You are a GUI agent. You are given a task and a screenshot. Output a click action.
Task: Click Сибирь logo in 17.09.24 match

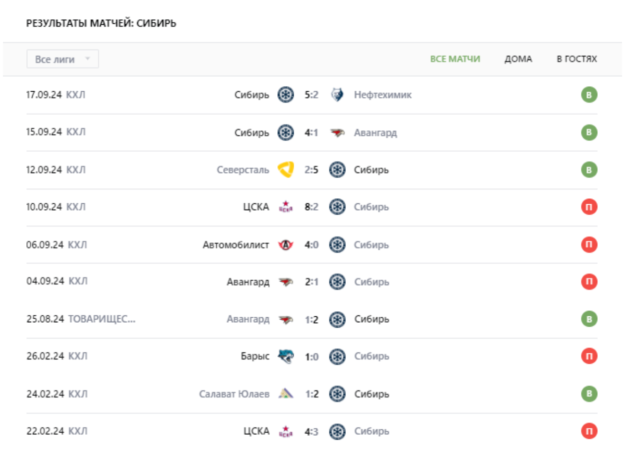(286, 95)
